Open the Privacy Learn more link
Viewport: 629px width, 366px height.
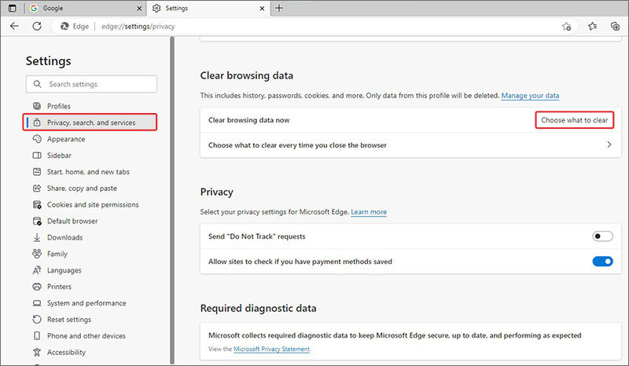pyautogui.click(x=369, y=212)
